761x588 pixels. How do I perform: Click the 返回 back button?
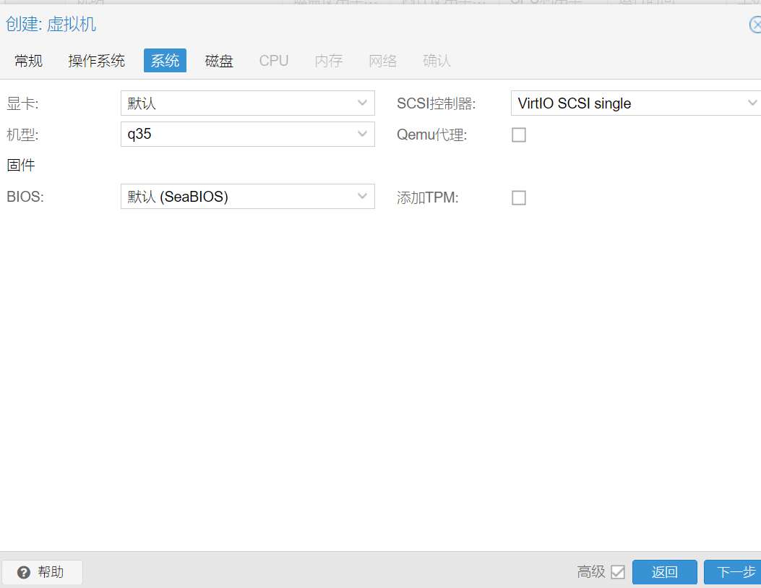click(664, 572)
